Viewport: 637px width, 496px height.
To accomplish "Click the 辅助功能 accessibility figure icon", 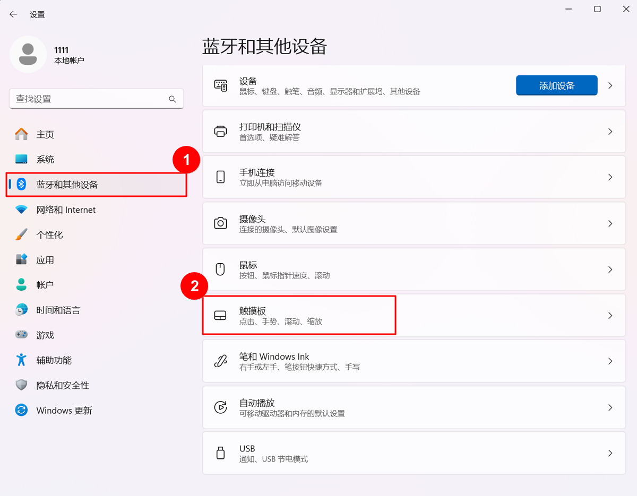I will coord(21,360).
